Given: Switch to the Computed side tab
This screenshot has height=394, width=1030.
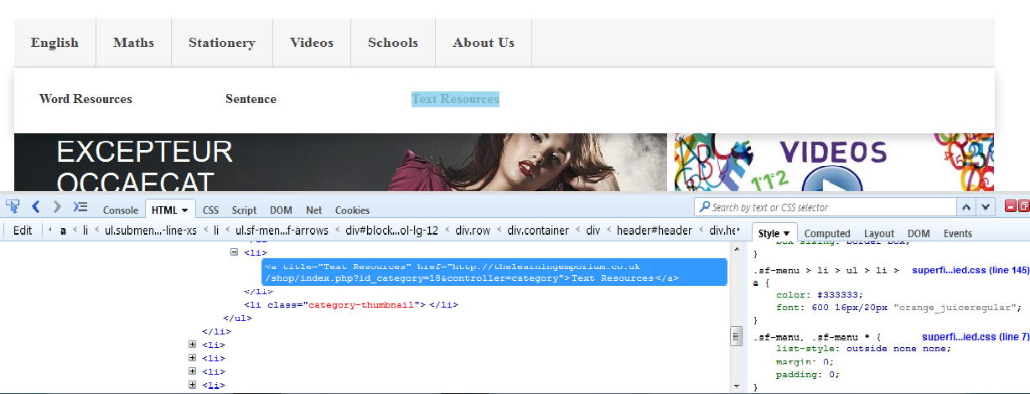Looking at the screenshot, I should [x=827, y=234].
